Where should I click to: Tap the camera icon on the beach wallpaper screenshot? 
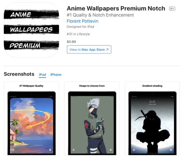click(x=50, y=150)
